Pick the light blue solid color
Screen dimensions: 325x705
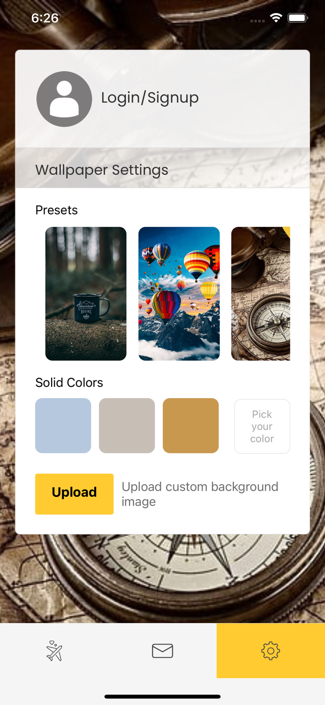tap(63, 426)
